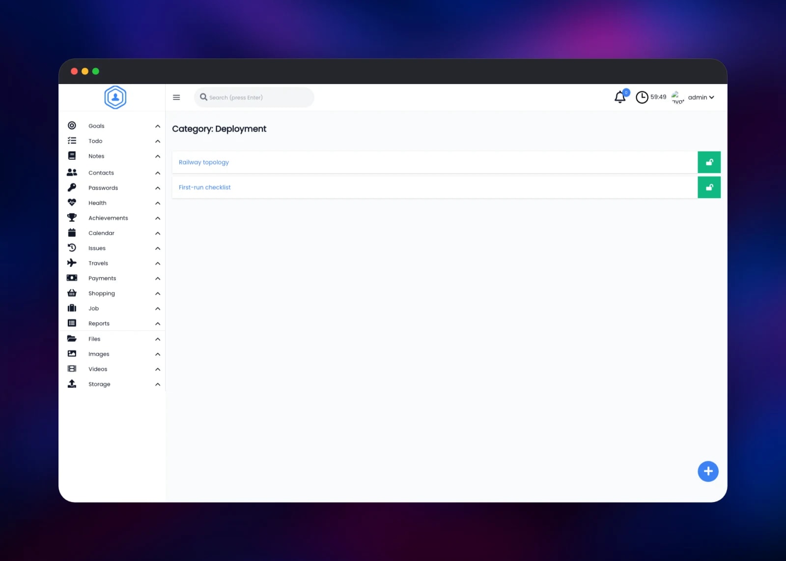Click the session timer clock icon

[642, 97]
